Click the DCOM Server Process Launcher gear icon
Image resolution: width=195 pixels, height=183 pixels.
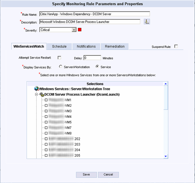[42, 95]
